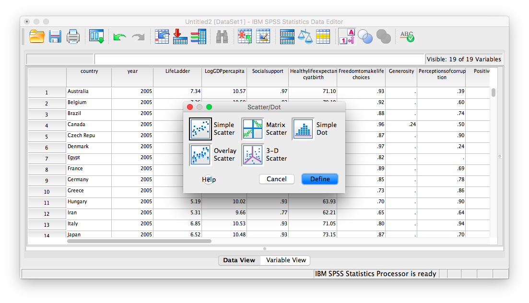Open the Select Cases tool
The height and width of the screenshot is (303, 529).
coord(323,36)
